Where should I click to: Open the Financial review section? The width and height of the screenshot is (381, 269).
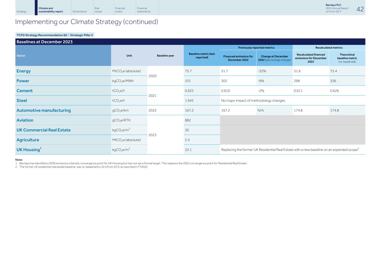pyautogui.click(x=119, y=9)
